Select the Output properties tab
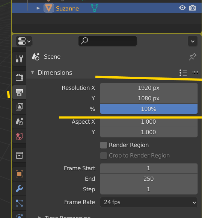Image resolution: width=202 pixels, height=218 pixels. [19, 92]
